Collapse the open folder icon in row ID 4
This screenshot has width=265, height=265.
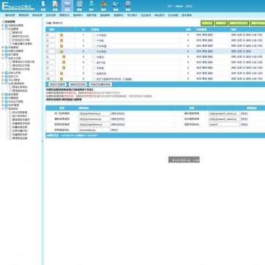point(61,51)
